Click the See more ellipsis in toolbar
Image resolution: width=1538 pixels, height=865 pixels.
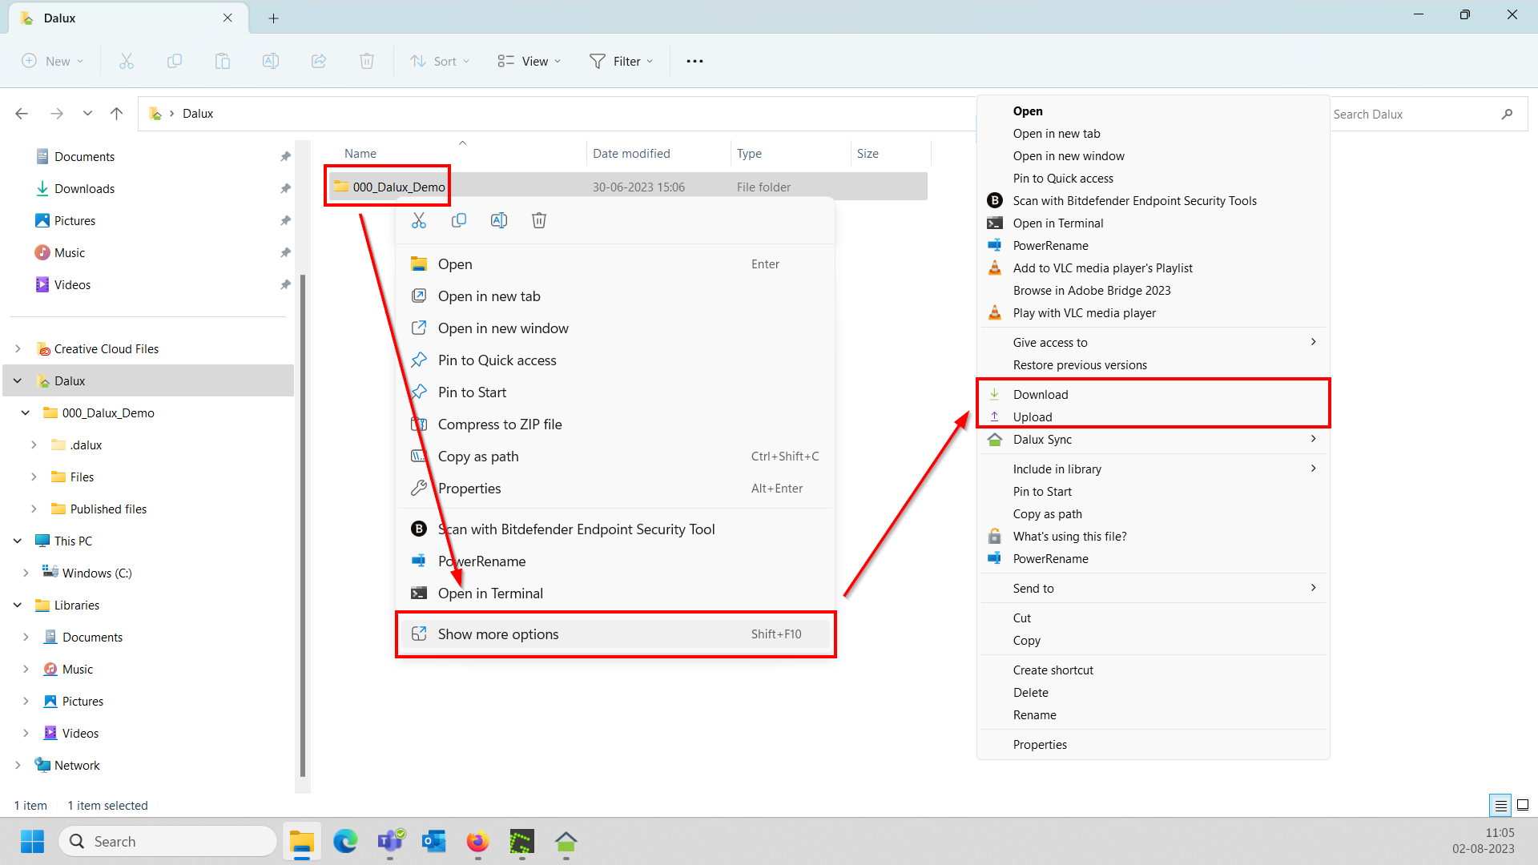coord(695,61)
